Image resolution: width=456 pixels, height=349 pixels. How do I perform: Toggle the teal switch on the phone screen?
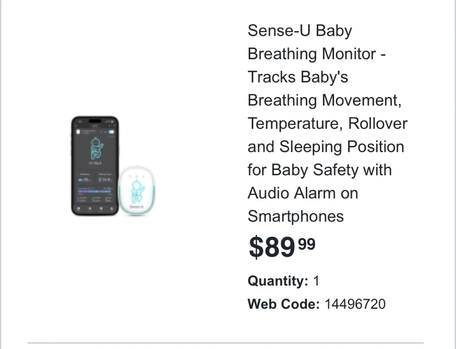(111, 132)
